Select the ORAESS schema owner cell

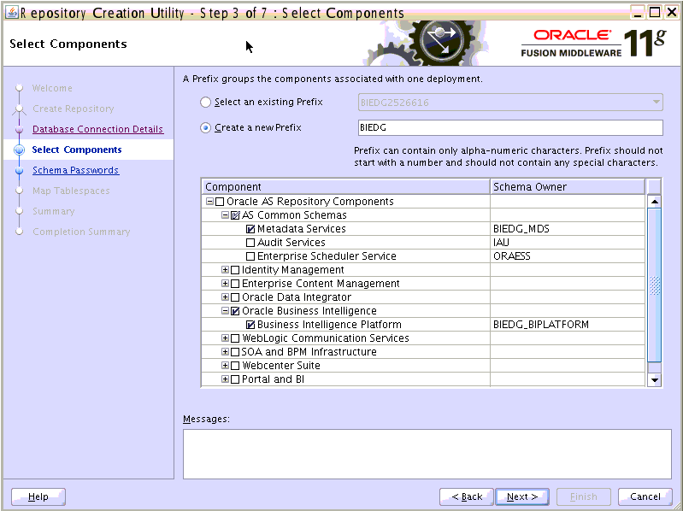[x=568, y=256]
